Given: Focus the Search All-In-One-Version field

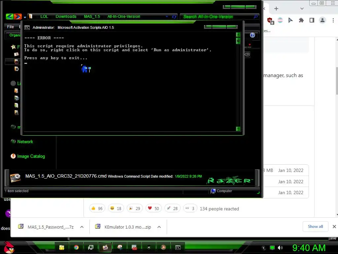Looking at the screenshot, I should coord(217,17).
